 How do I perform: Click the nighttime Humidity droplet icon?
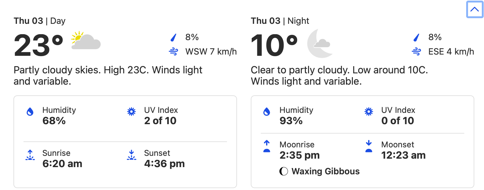tap(267, 112)
